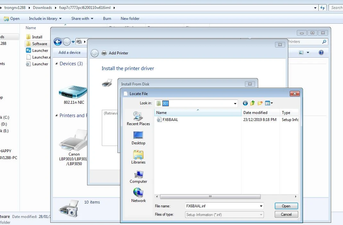The width and height of the screenshot is (343, 225).
Task: Open Share with menu
Action: pos(82,19)
